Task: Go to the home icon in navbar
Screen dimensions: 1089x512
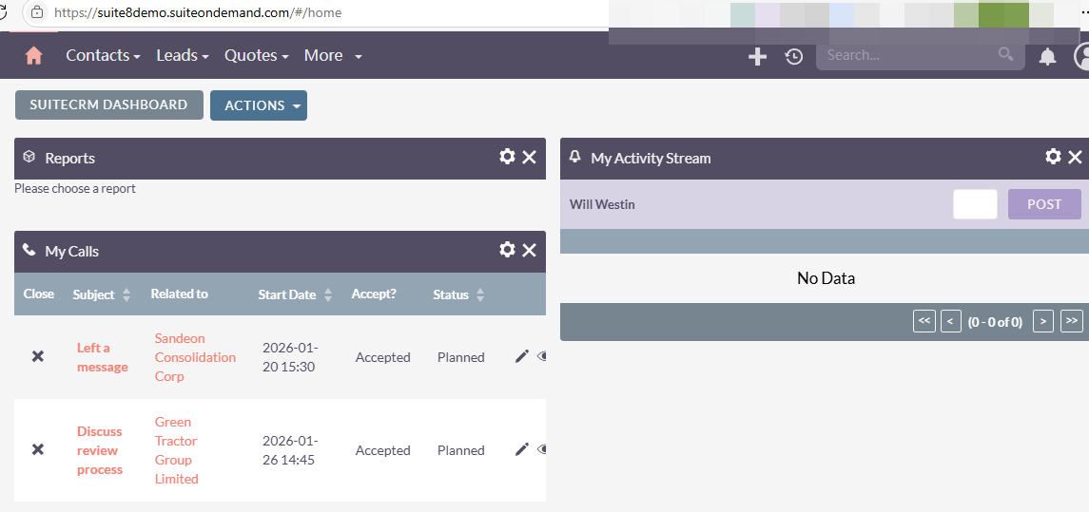Action: click(33, 55)
